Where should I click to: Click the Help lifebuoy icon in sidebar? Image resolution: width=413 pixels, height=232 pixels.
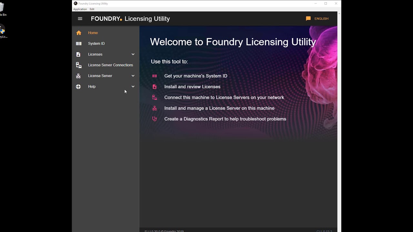pyautogui.click(x=78, y=87)
